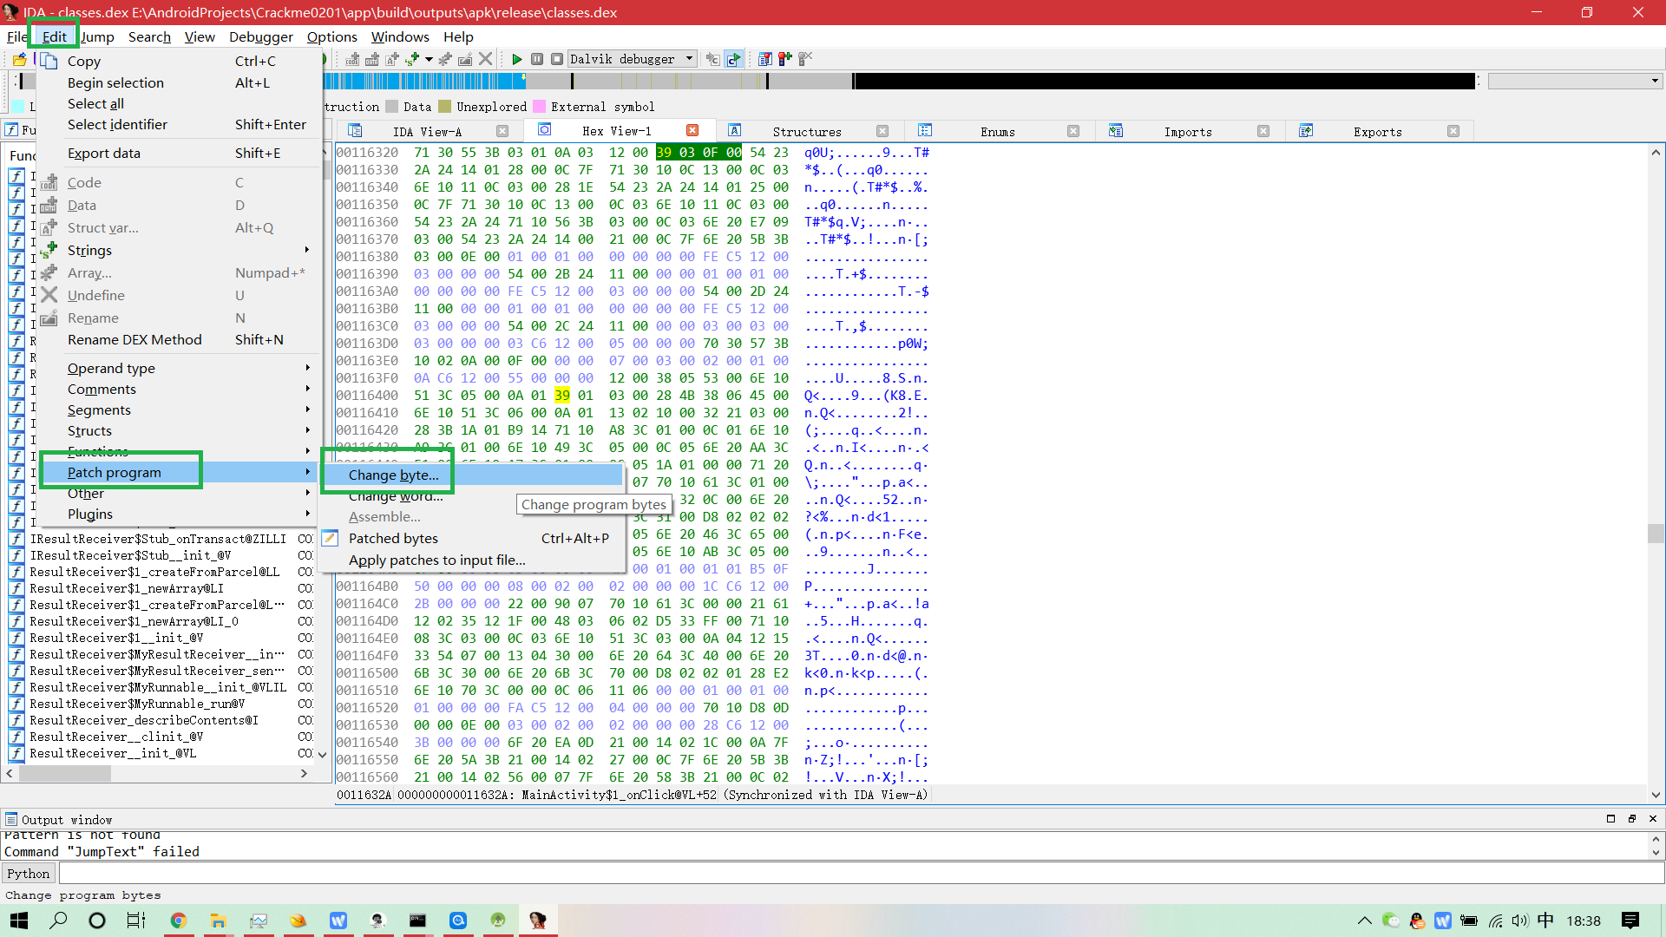Viewport: 1666px width, 937px height.
Task: Select Change byte... in Patch program submenu
Action: pos(472,475)
